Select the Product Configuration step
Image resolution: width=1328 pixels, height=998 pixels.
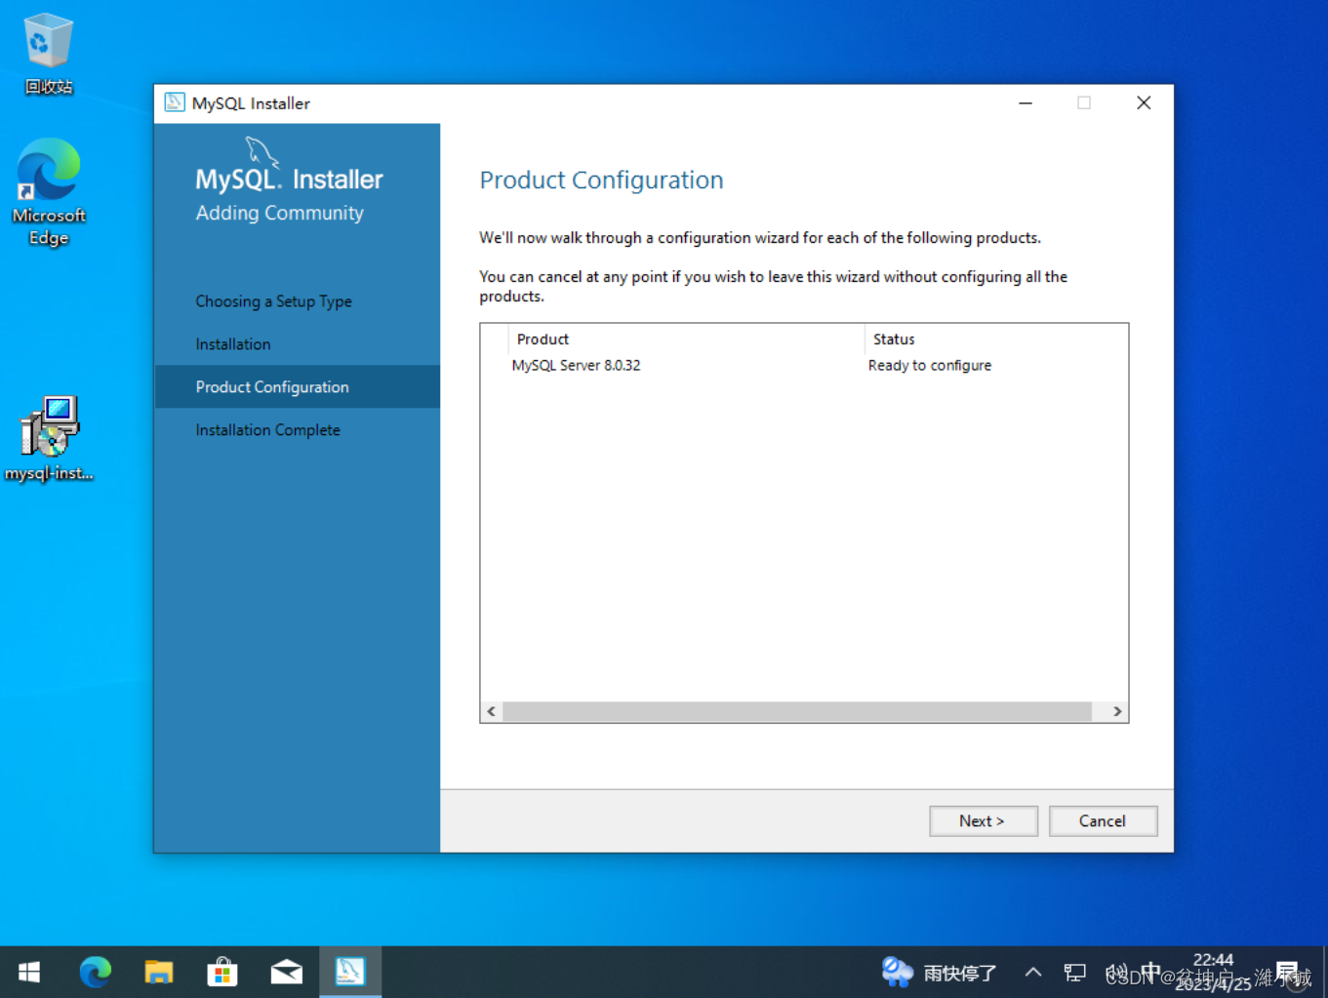pyautogui.click(x=297, y=387)
